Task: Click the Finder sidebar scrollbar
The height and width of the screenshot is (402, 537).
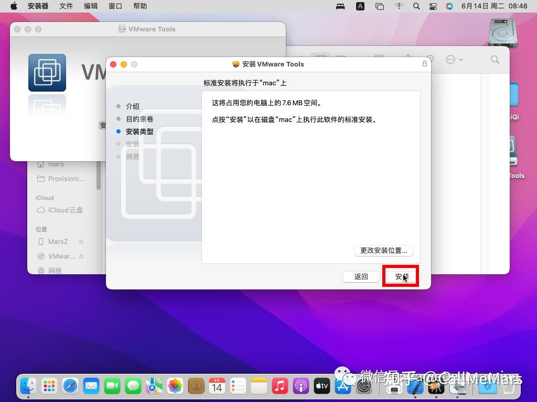Action: click(x=99, y=175)
